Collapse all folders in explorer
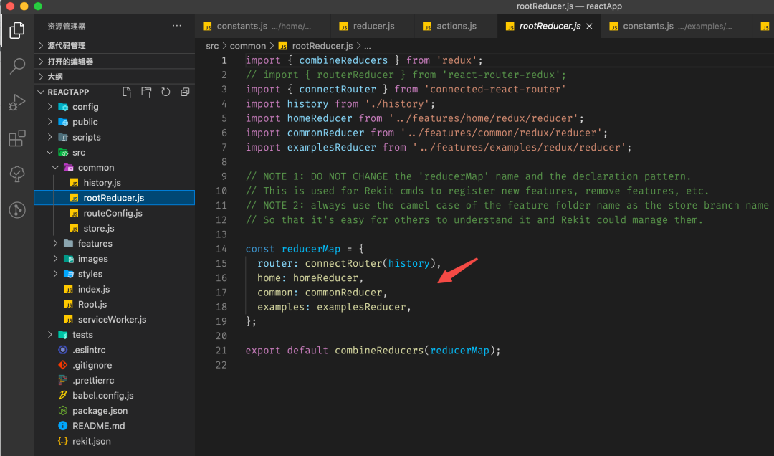 point(185,92)
